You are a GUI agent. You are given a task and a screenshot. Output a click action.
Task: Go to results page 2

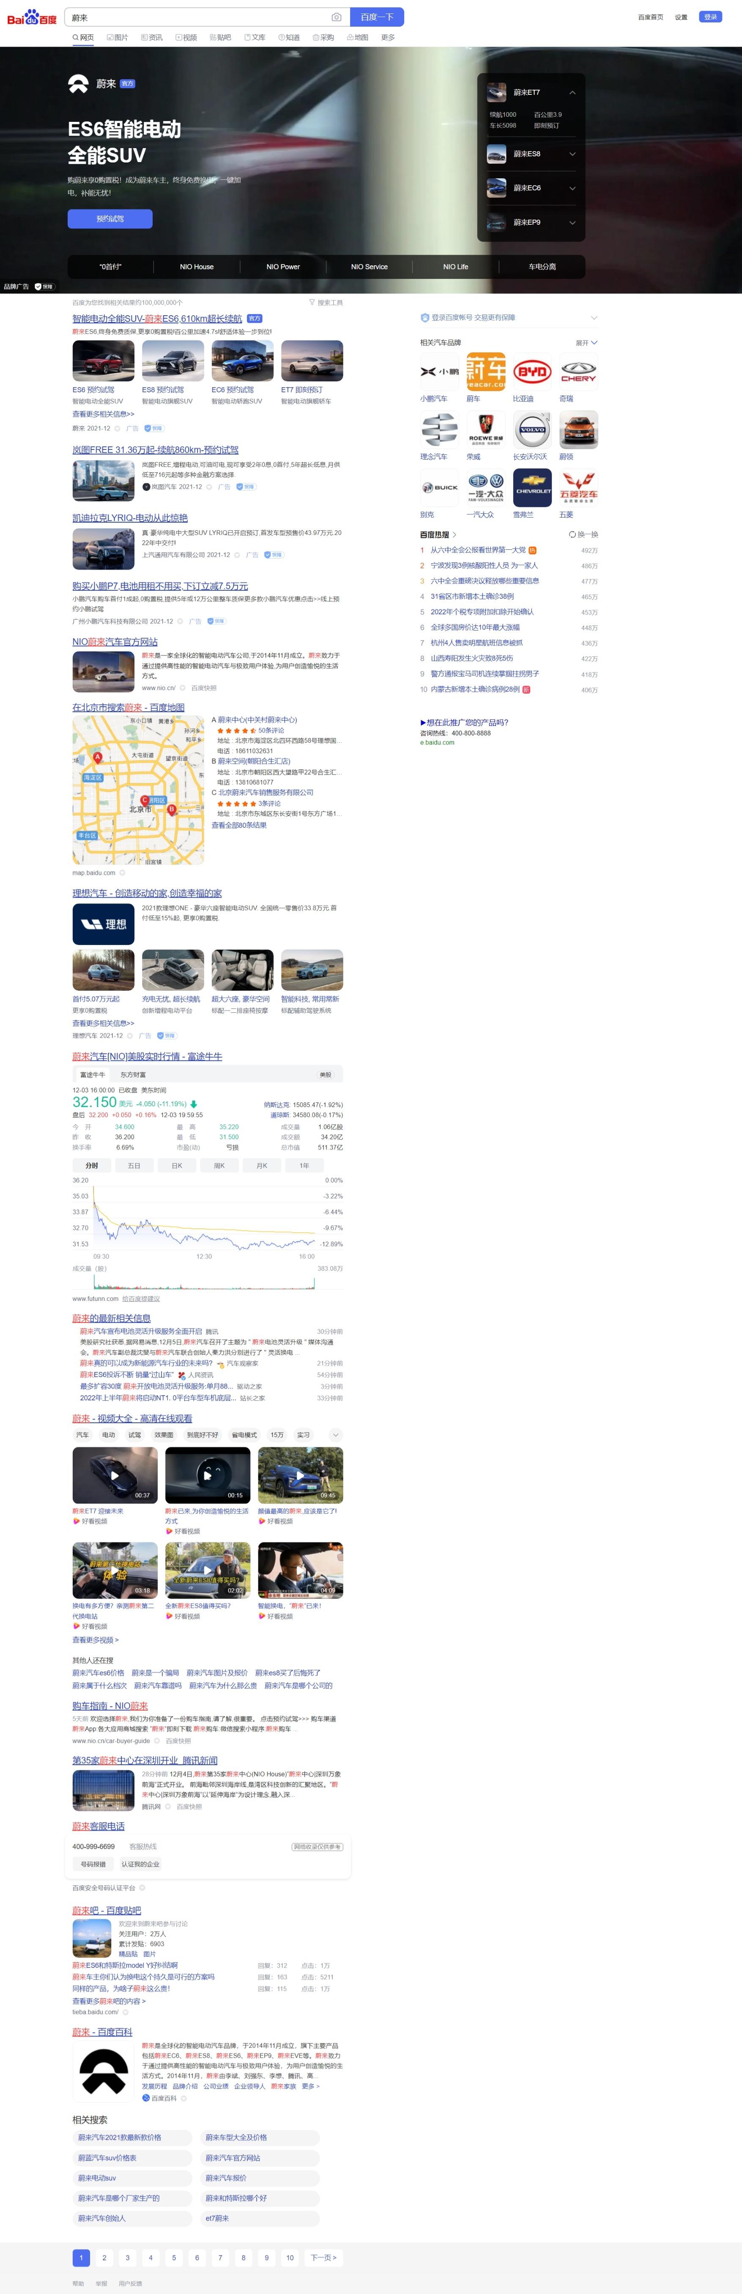(104, 2258)
